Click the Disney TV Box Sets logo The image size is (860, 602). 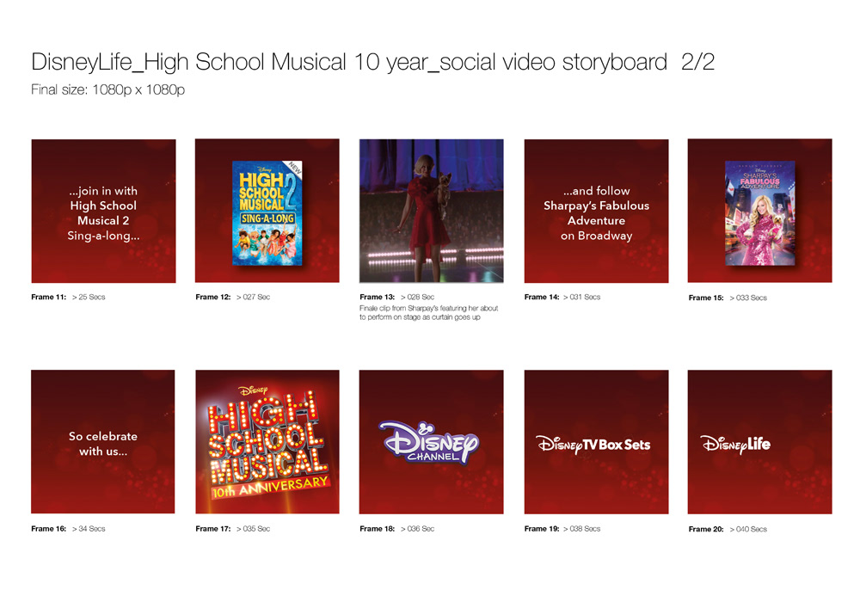(593, 445)
